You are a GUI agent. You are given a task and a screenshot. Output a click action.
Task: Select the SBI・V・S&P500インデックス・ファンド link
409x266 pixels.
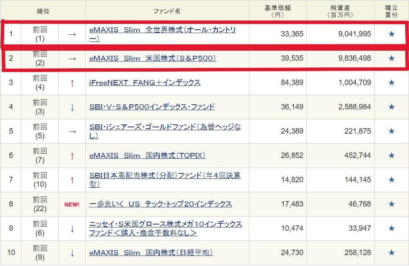tap(152, 107)
